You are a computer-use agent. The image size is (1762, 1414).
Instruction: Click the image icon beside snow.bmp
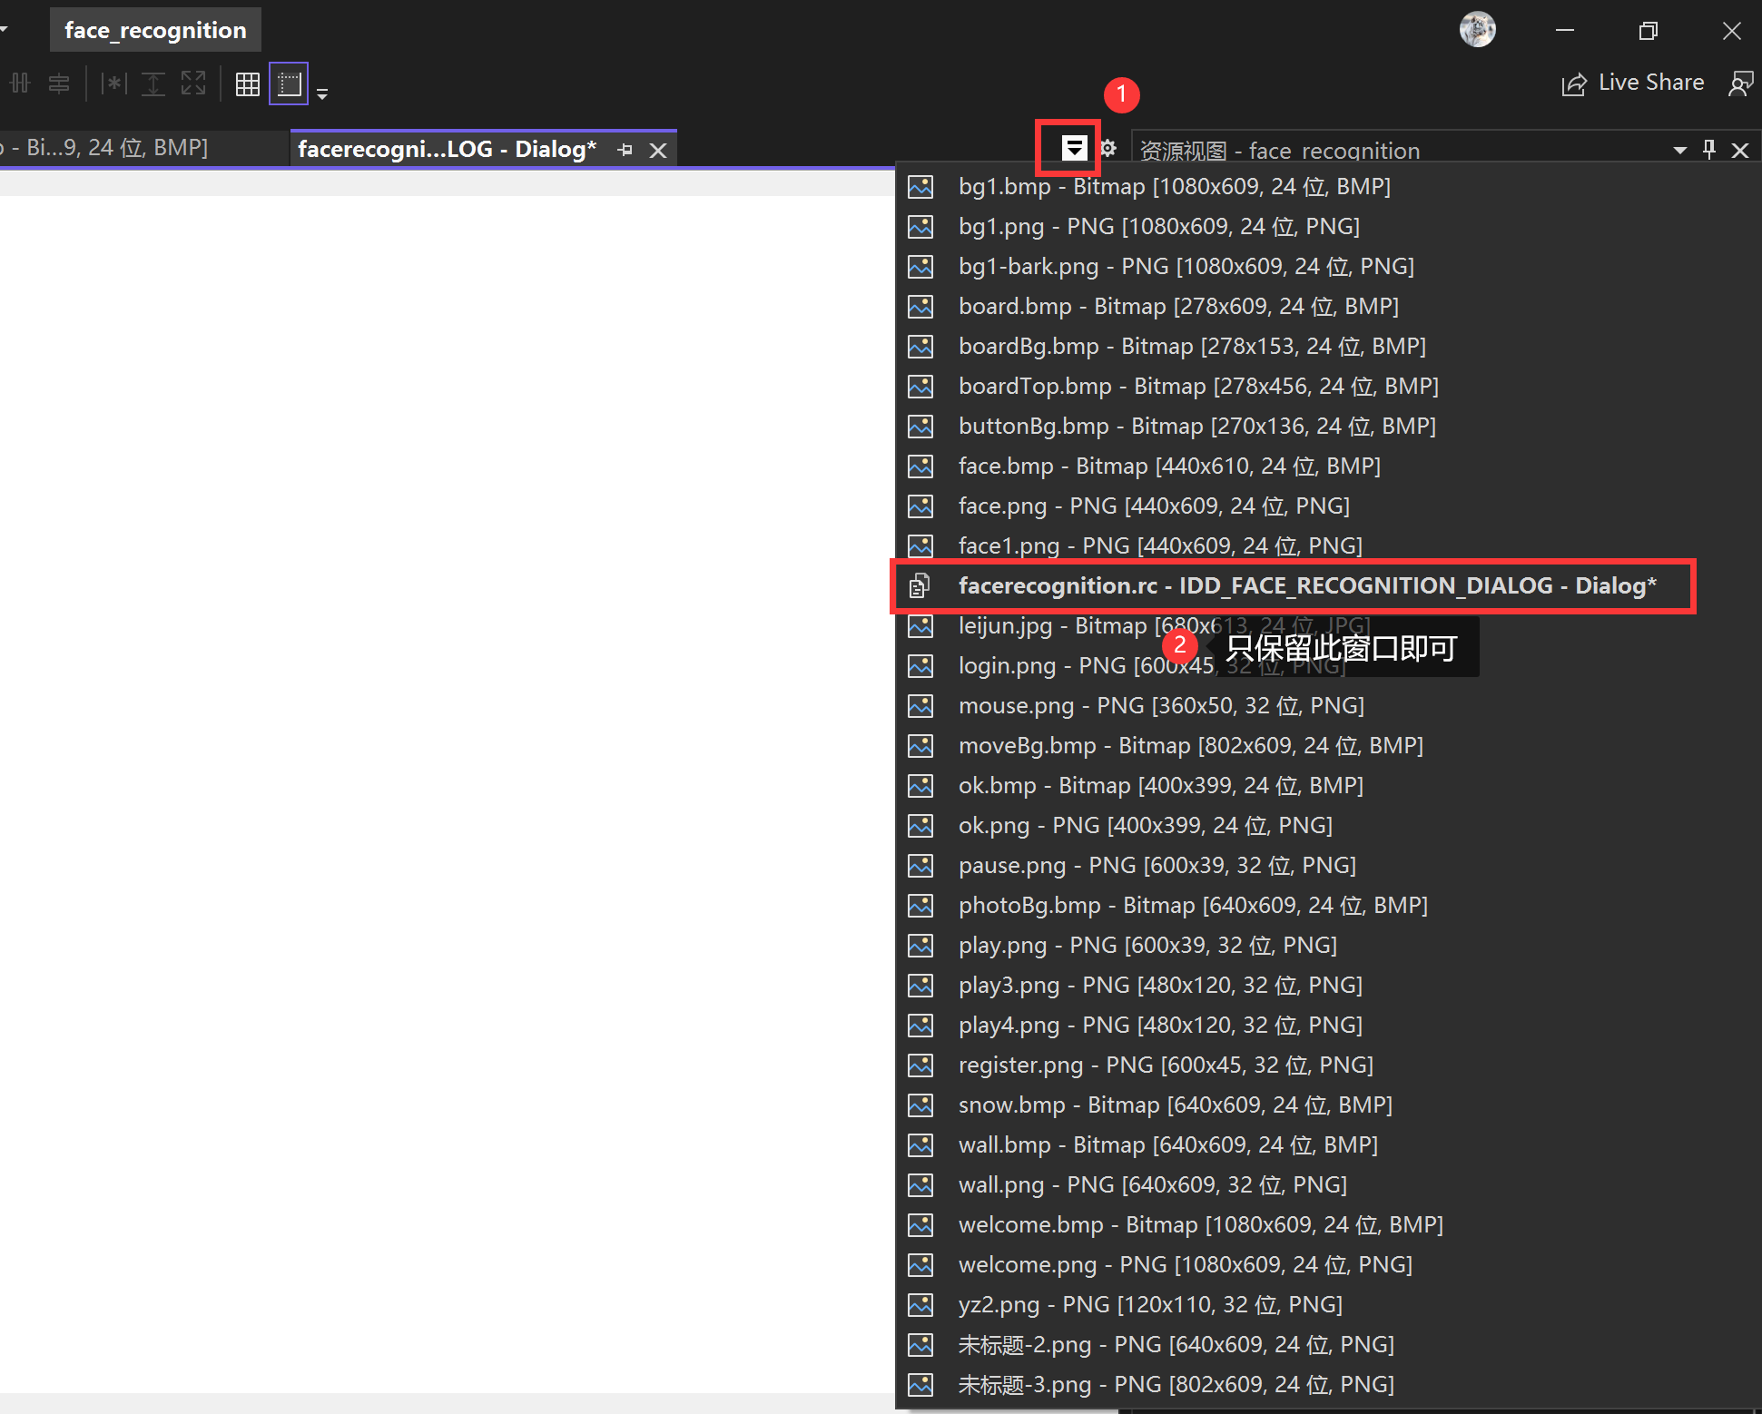pos(920,1105)
